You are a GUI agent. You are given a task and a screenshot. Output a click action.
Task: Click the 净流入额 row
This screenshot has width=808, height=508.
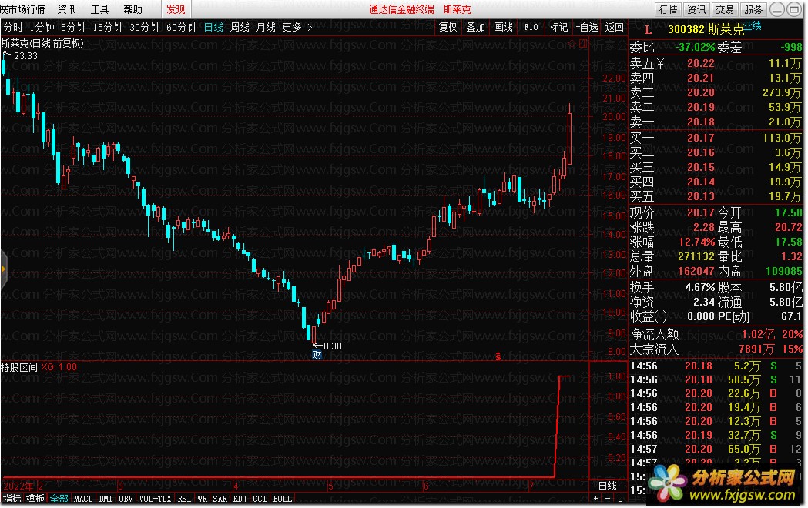click(x=716, y=334)
